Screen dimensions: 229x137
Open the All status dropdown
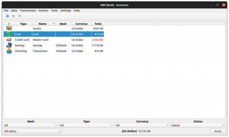pos(33,131)
